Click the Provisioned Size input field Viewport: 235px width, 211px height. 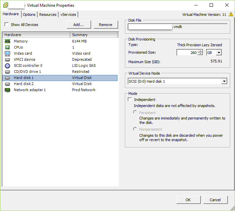[x=187, y=53]
